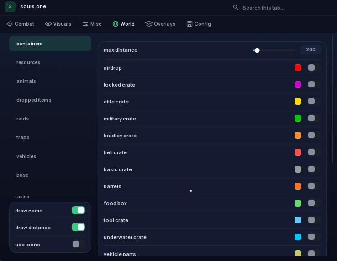Click the World globe icon
The height and width of the screenshot is (261, 337).
[116, 24]
